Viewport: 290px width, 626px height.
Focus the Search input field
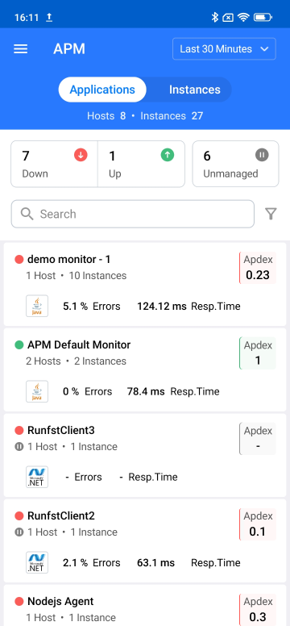point(132,214)
